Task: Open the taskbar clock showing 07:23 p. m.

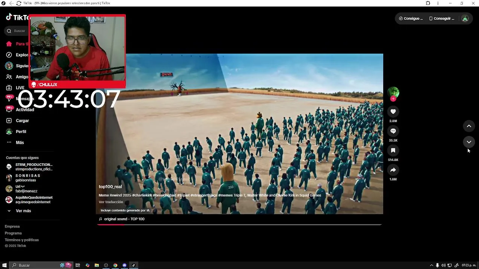Action: pyautogui.click(x=469, y=265)
